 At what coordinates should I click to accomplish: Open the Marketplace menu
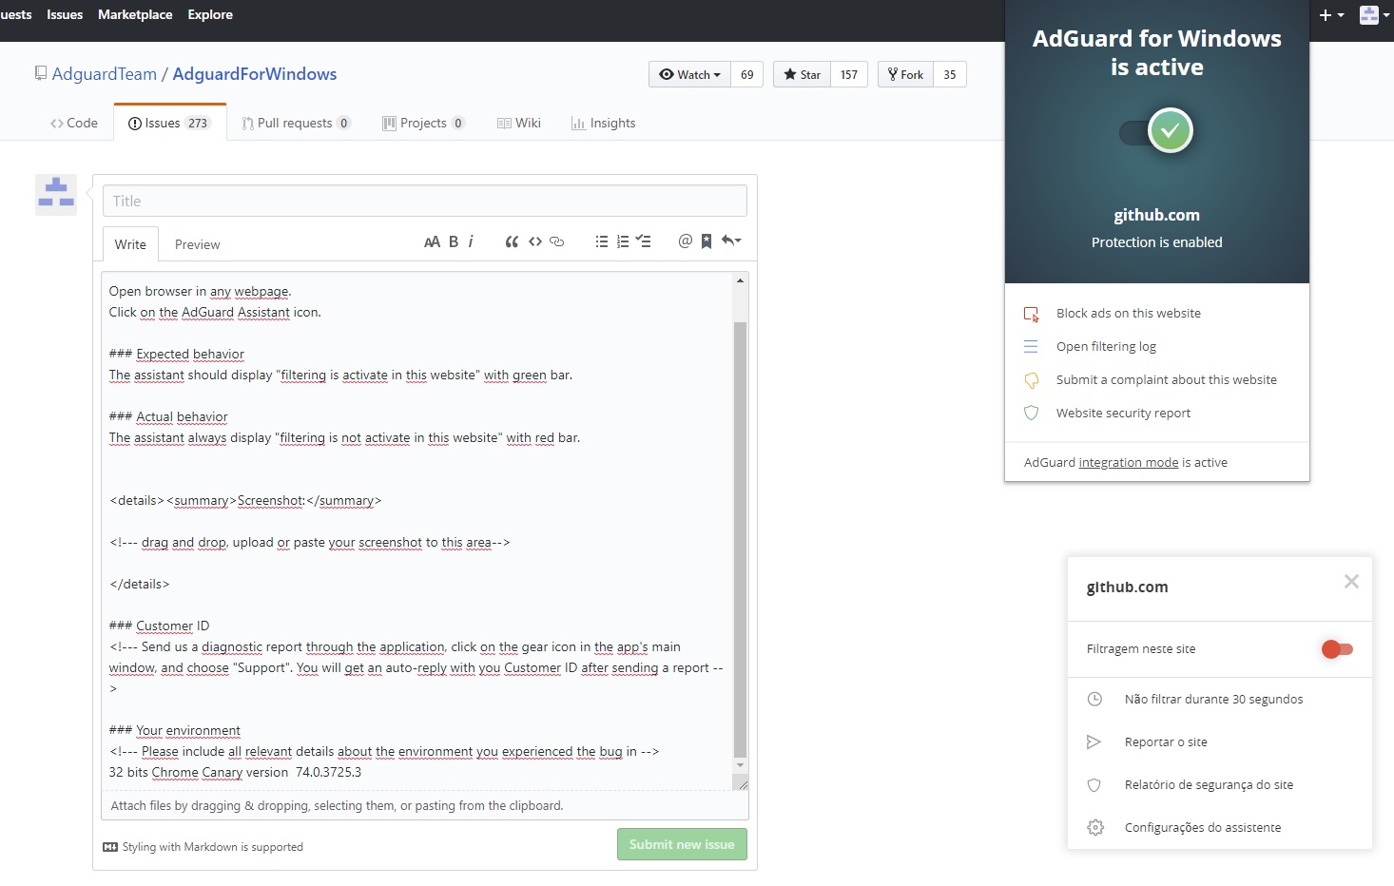coord(135,14)
